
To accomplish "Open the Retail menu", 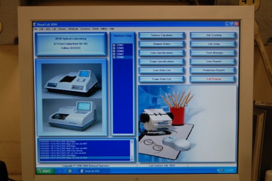I will 95,29.
